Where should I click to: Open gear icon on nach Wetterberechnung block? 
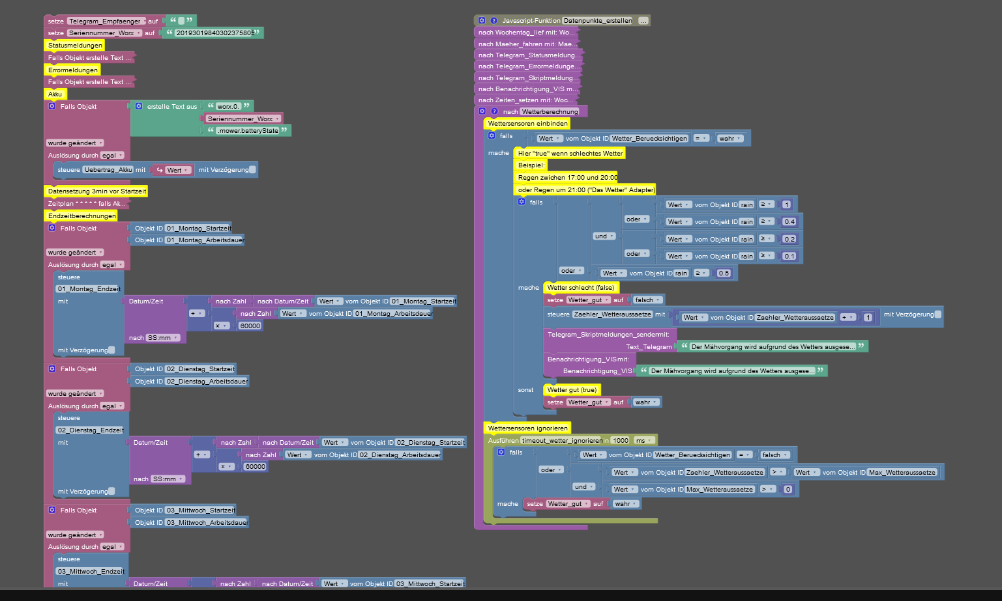pos(482,111)
